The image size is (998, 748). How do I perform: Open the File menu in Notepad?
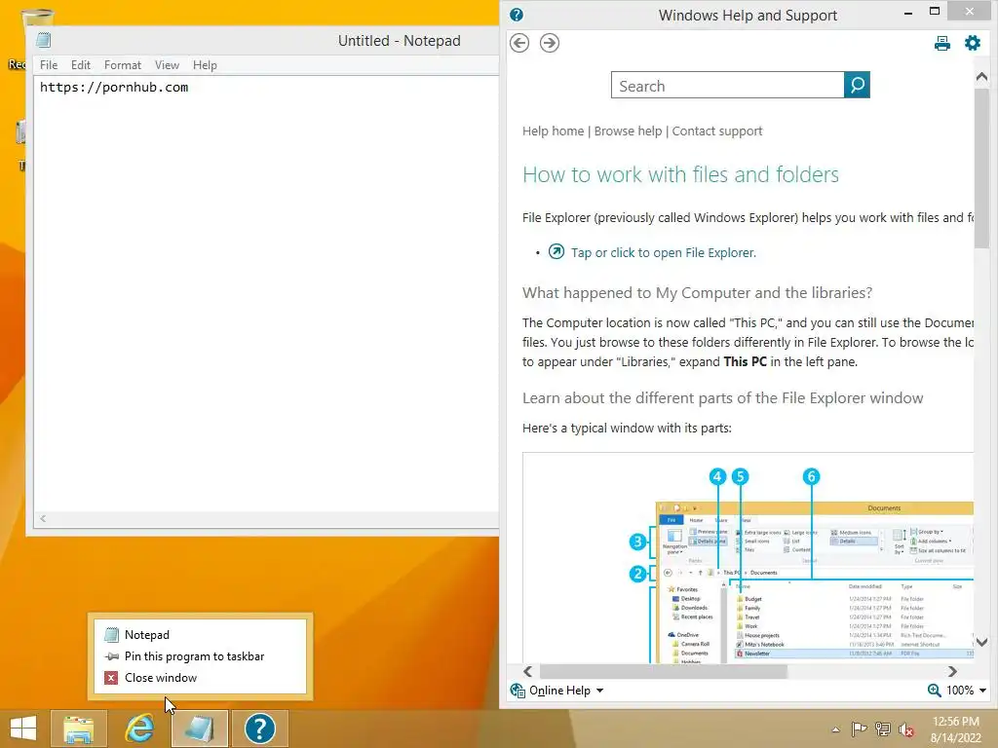pos(49,65)
